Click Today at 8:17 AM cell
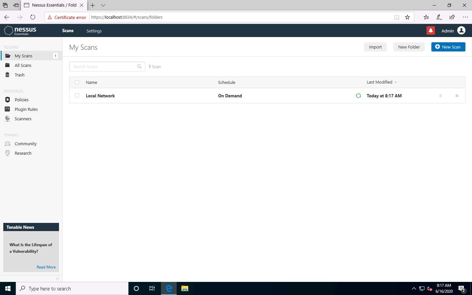472x295 pixels. click(x=384, y=96)
